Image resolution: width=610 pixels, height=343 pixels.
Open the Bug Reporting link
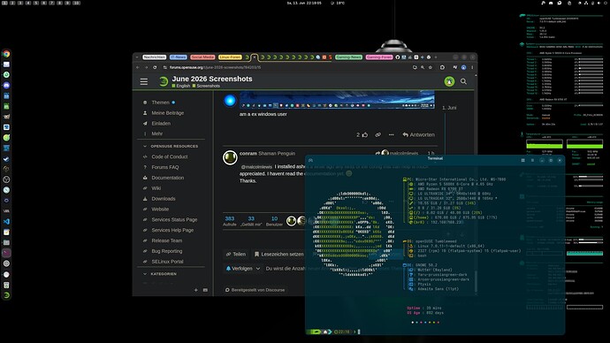pyautogui.click(x=166, y=251)
